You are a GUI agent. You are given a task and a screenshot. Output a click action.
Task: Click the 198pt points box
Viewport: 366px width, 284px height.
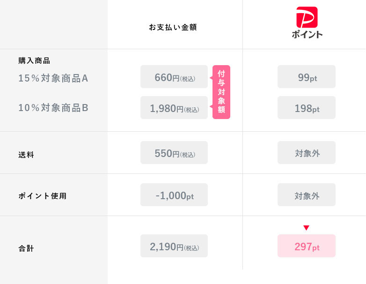pos(307,108)
